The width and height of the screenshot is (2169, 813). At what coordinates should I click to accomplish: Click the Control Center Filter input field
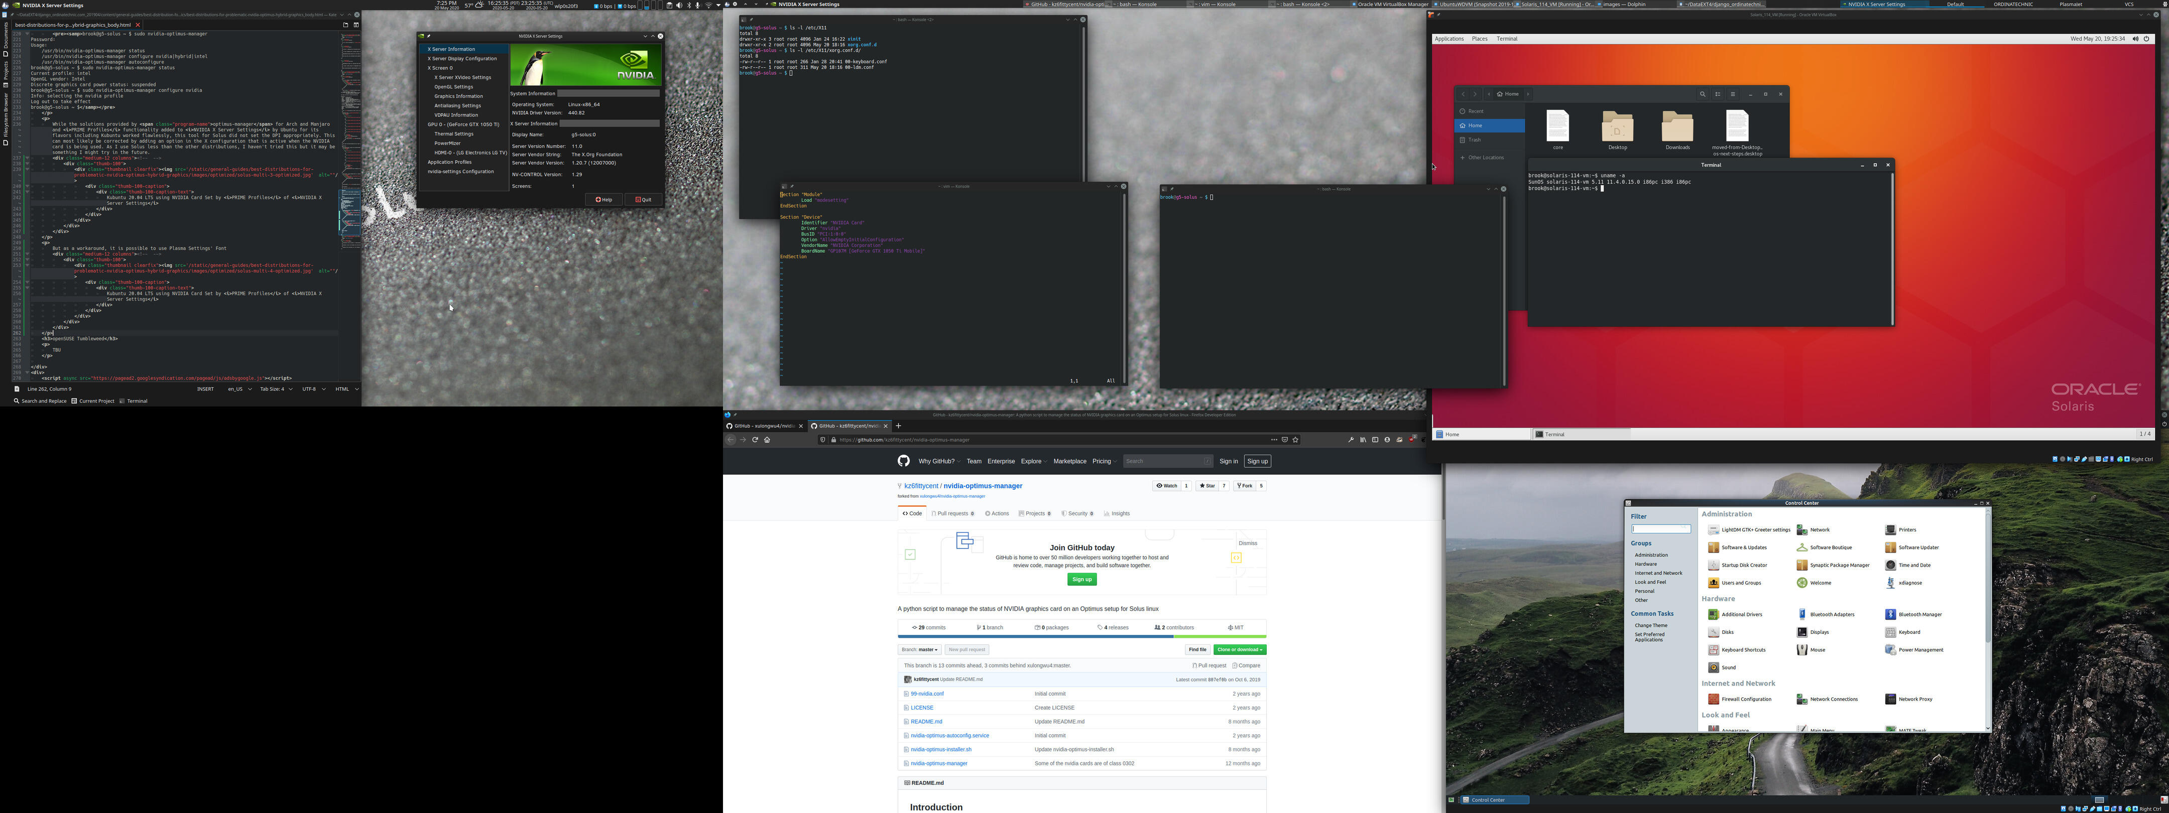tap(1660, 528)
